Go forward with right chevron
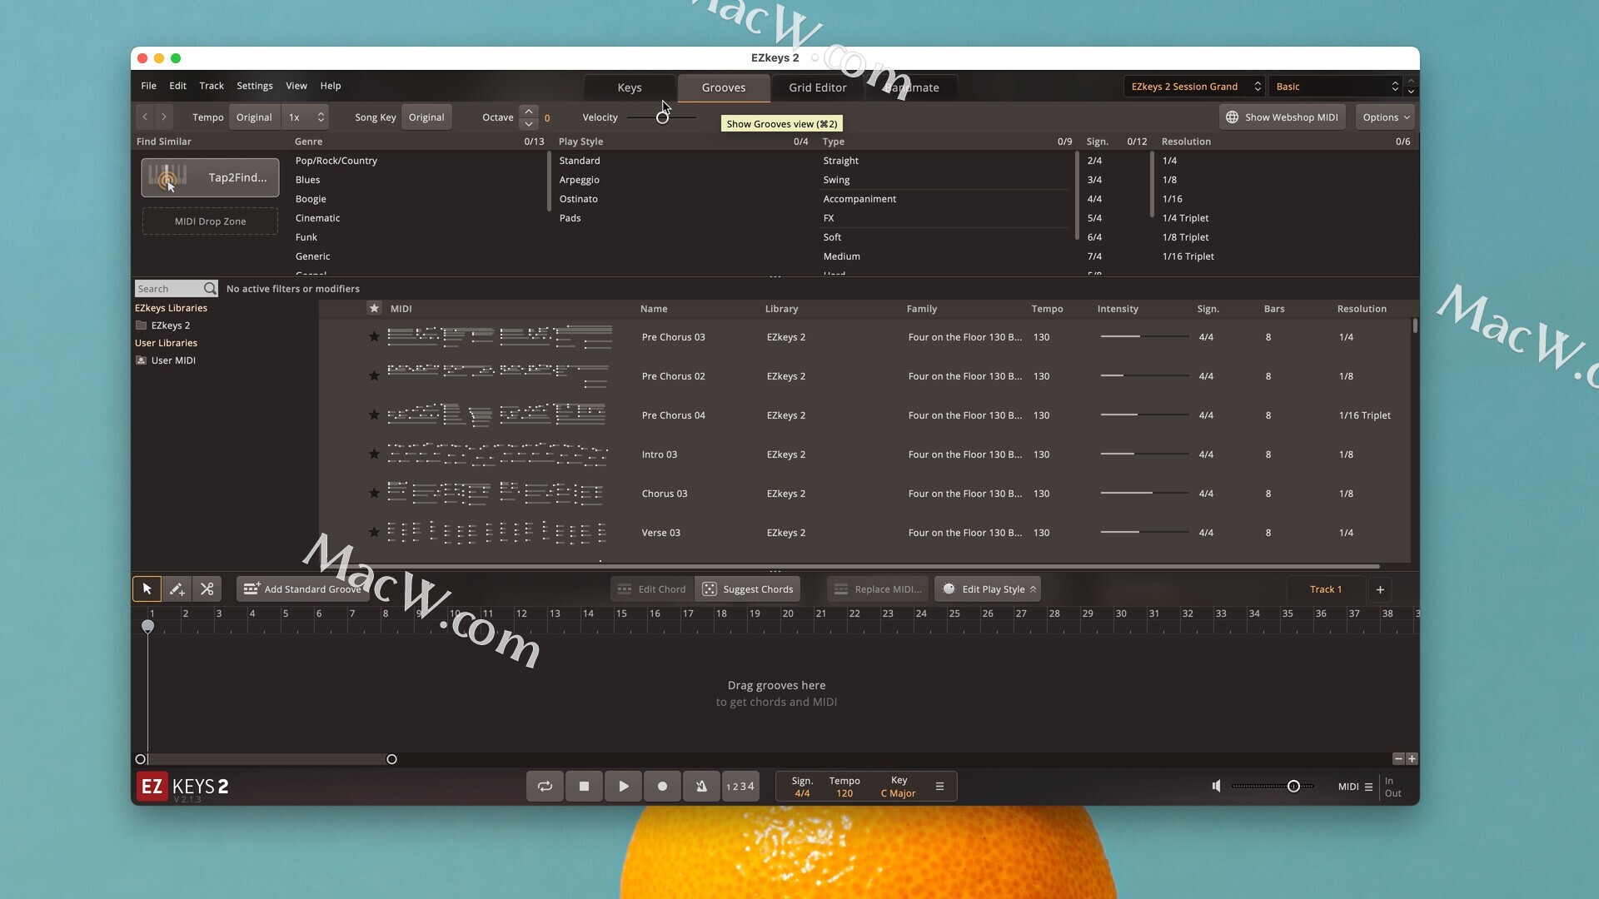1599x899 pixels. tap(164, 117)
